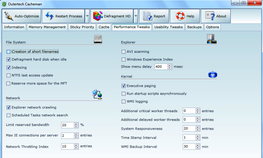Open the Backups tab
The width and height of the screenshot is (263, 158).
coord(194,27)
